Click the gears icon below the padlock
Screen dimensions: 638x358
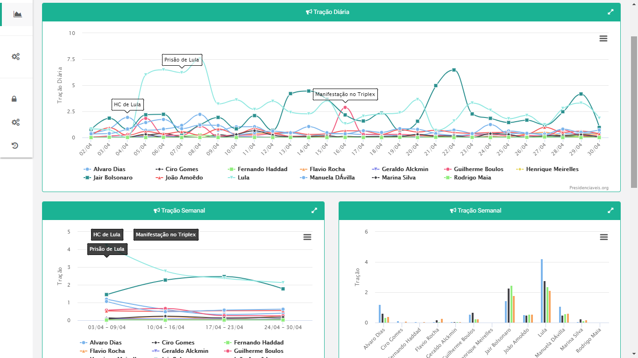pyautogui.click(x=15, y=123)
